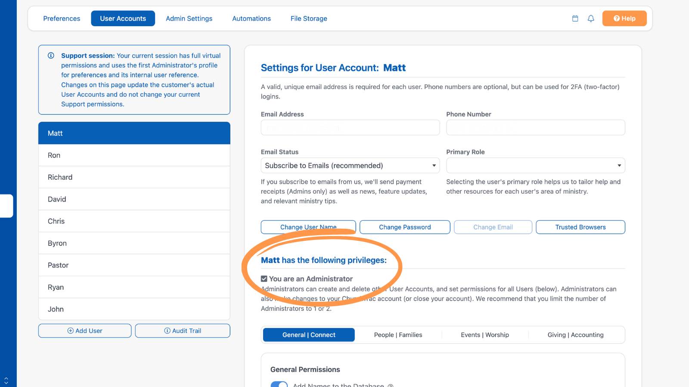Expand the sidebar chevron at bottom left
The width and height of the screenshot is (689, 387).
(6, 381)
